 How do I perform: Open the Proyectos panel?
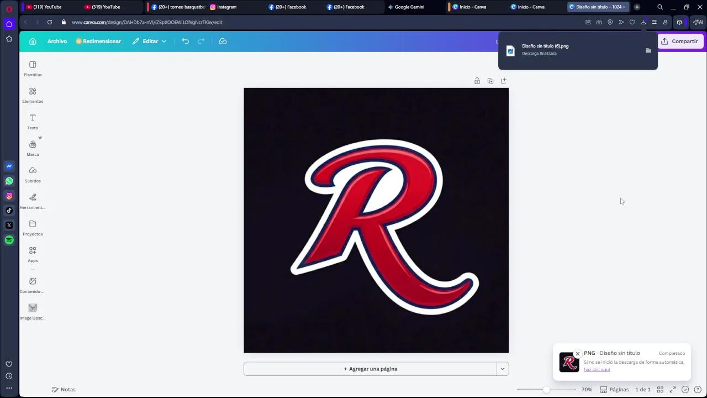pos(33,228)
